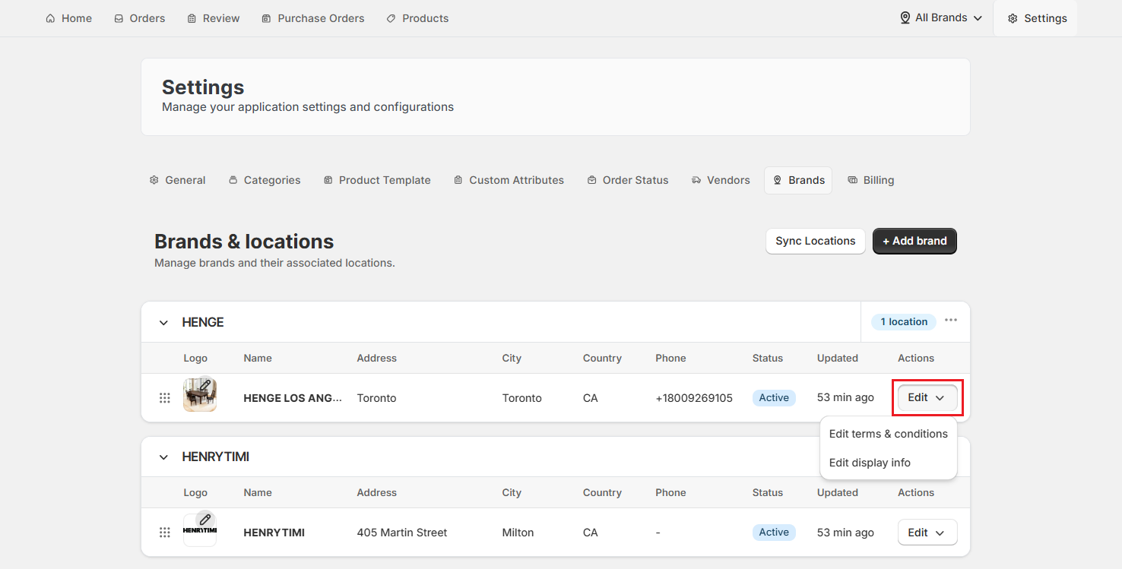The width and height of the screenshot is (1122, 569).
Task: Switch to the Vendors tab
Action: pyautogui.click(x=721, y=180)
